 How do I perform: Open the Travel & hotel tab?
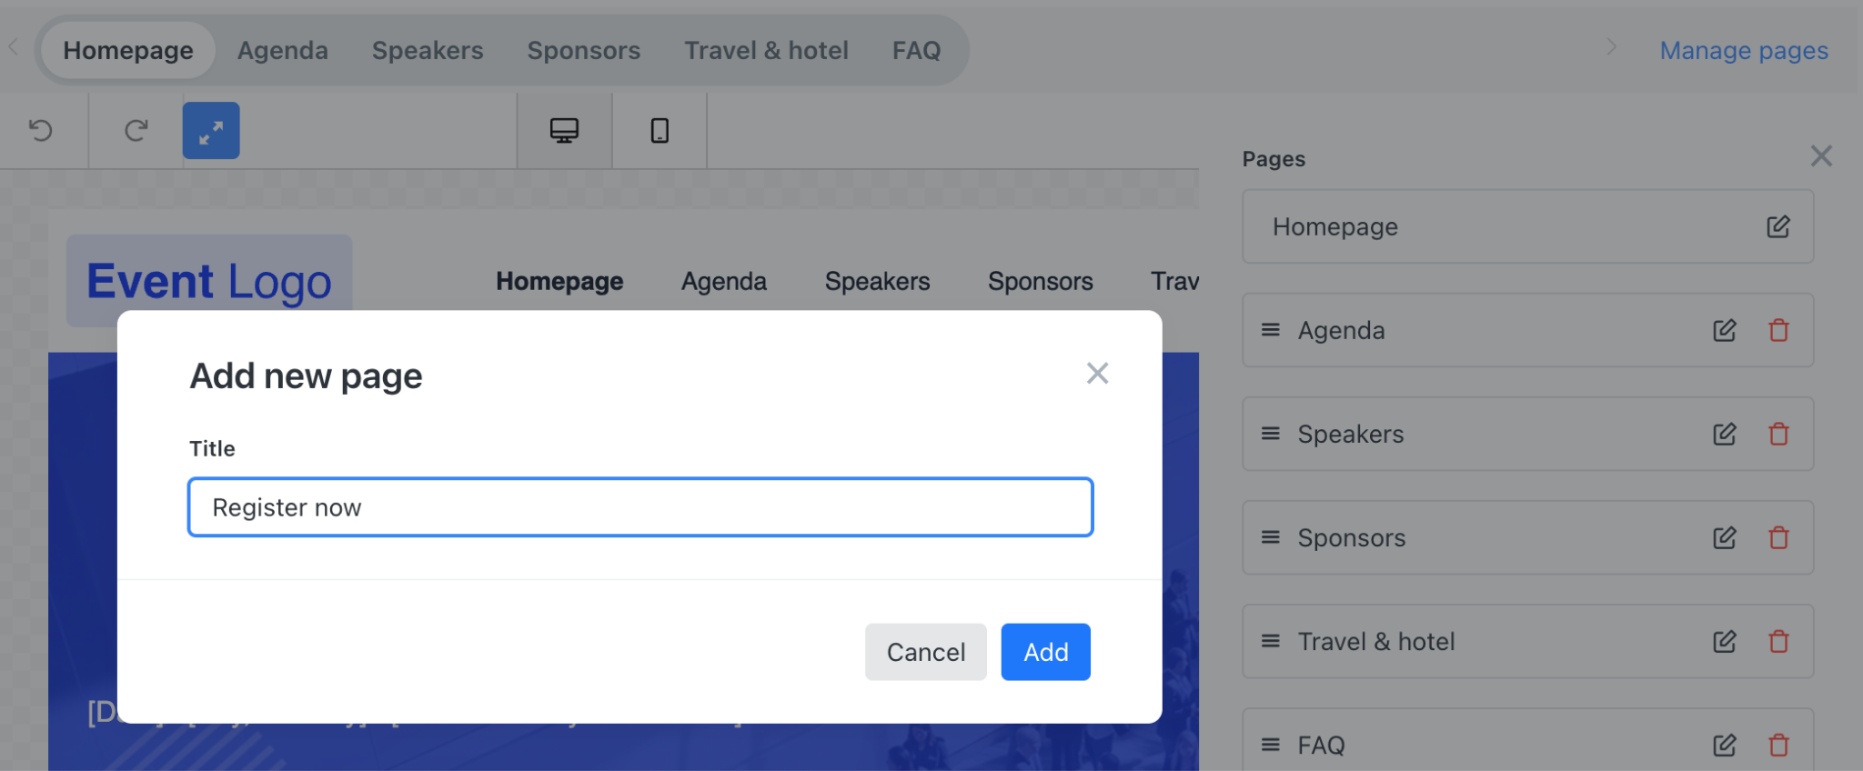pyautogui.click(x=766, y=50)
